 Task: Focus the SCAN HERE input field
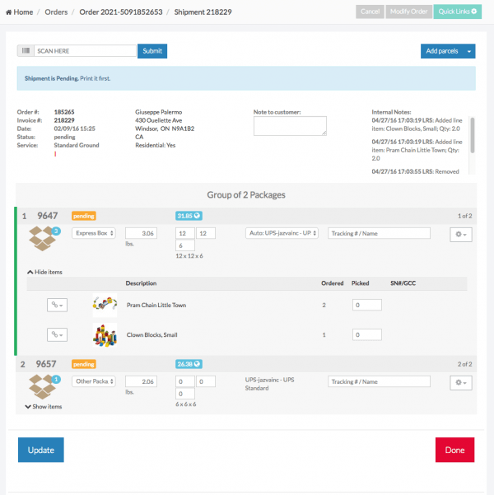pos(86,51)
